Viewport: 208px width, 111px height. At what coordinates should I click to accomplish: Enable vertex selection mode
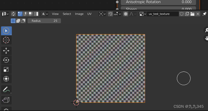pos(20,14)
